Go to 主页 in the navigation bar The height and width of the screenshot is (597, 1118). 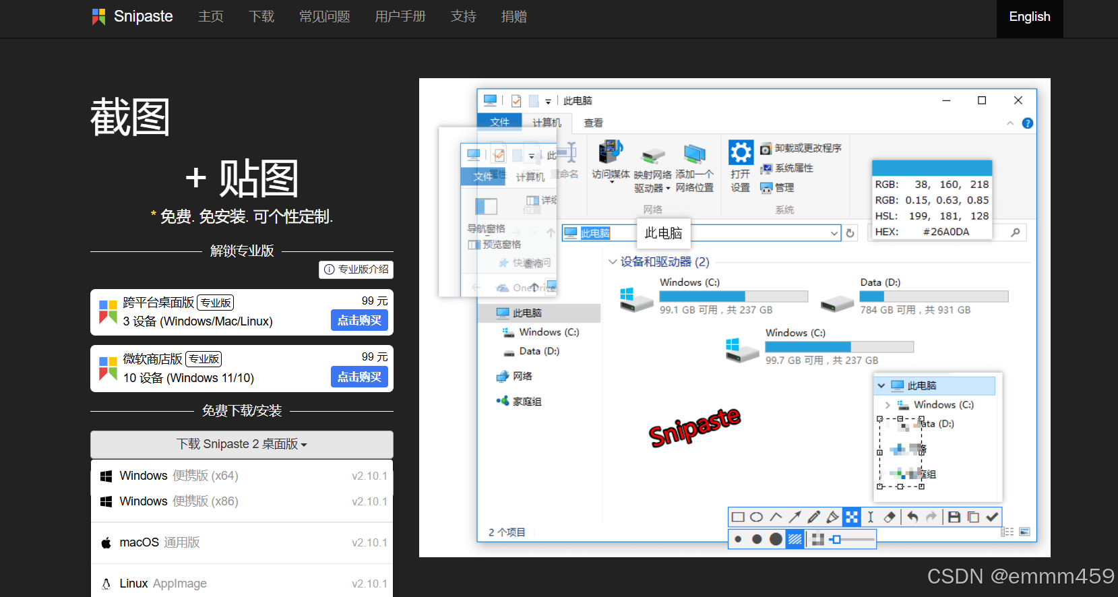click(x=211, y=16)
